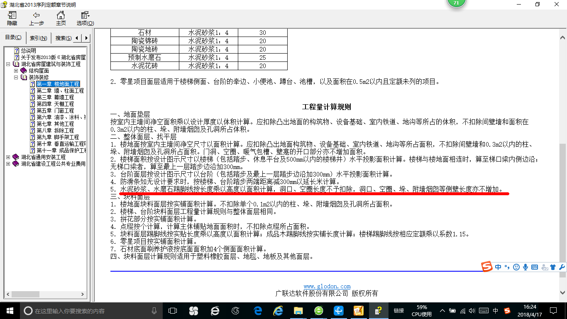Go back with the 上一步 button
This screenshot has height=319, width=567.
37,19
